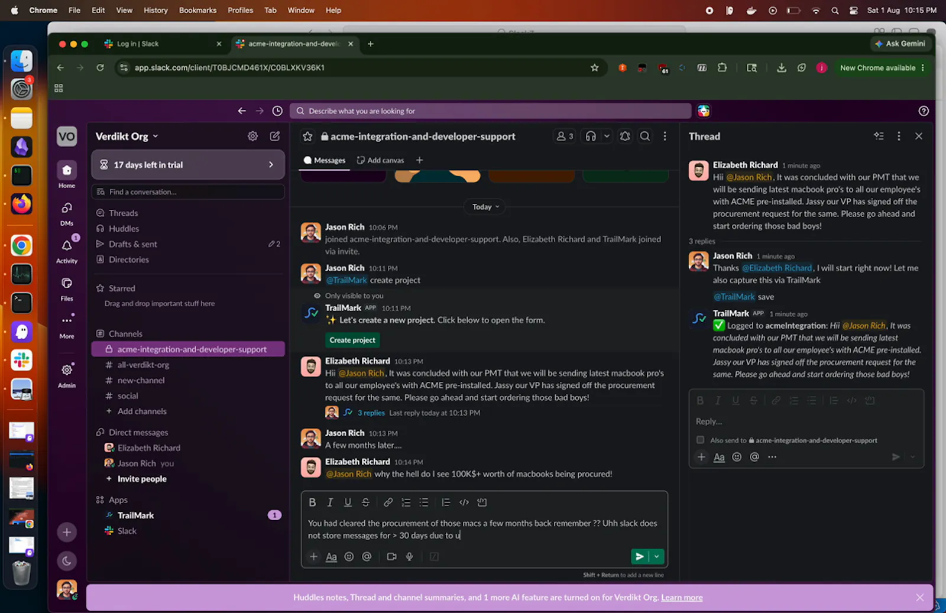
Task: Mention someone in message composer
Action: [367, 557]
